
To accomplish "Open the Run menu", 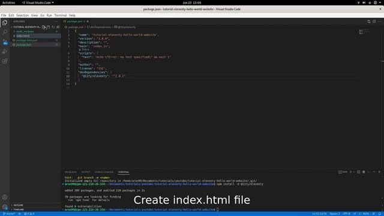I will [49, 15].
